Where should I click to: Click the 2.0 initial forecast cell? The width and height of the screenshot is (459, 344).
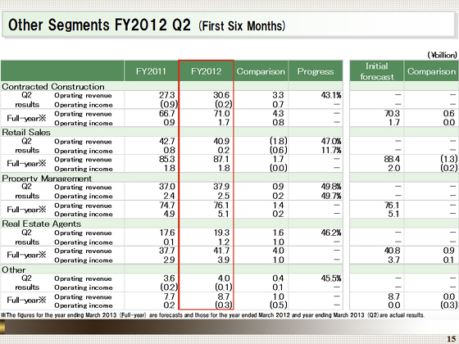[x=393, y=168]
